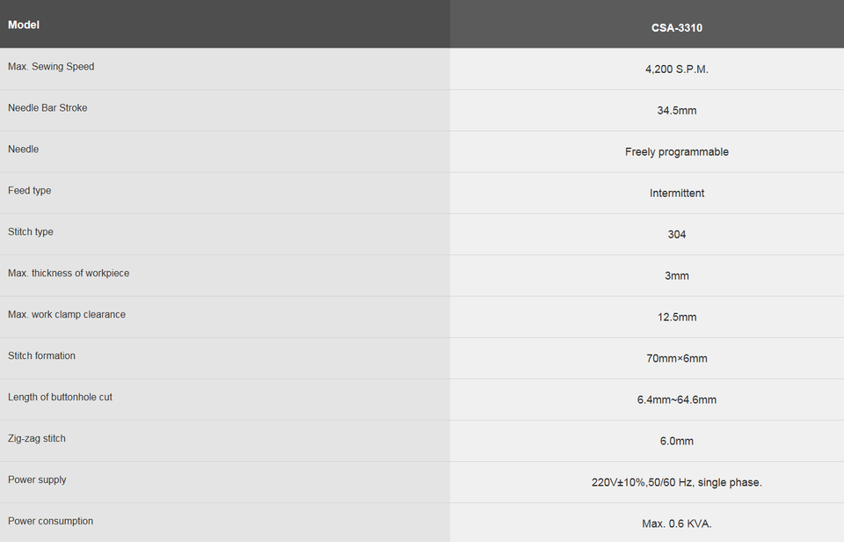This screenshot has height=542, width=844.
Task: Click the Needle Bar Stroke label
Action: tap(47, 108)
